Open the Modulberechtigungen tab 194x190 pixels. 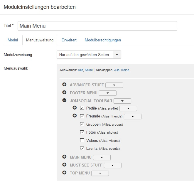103,40
